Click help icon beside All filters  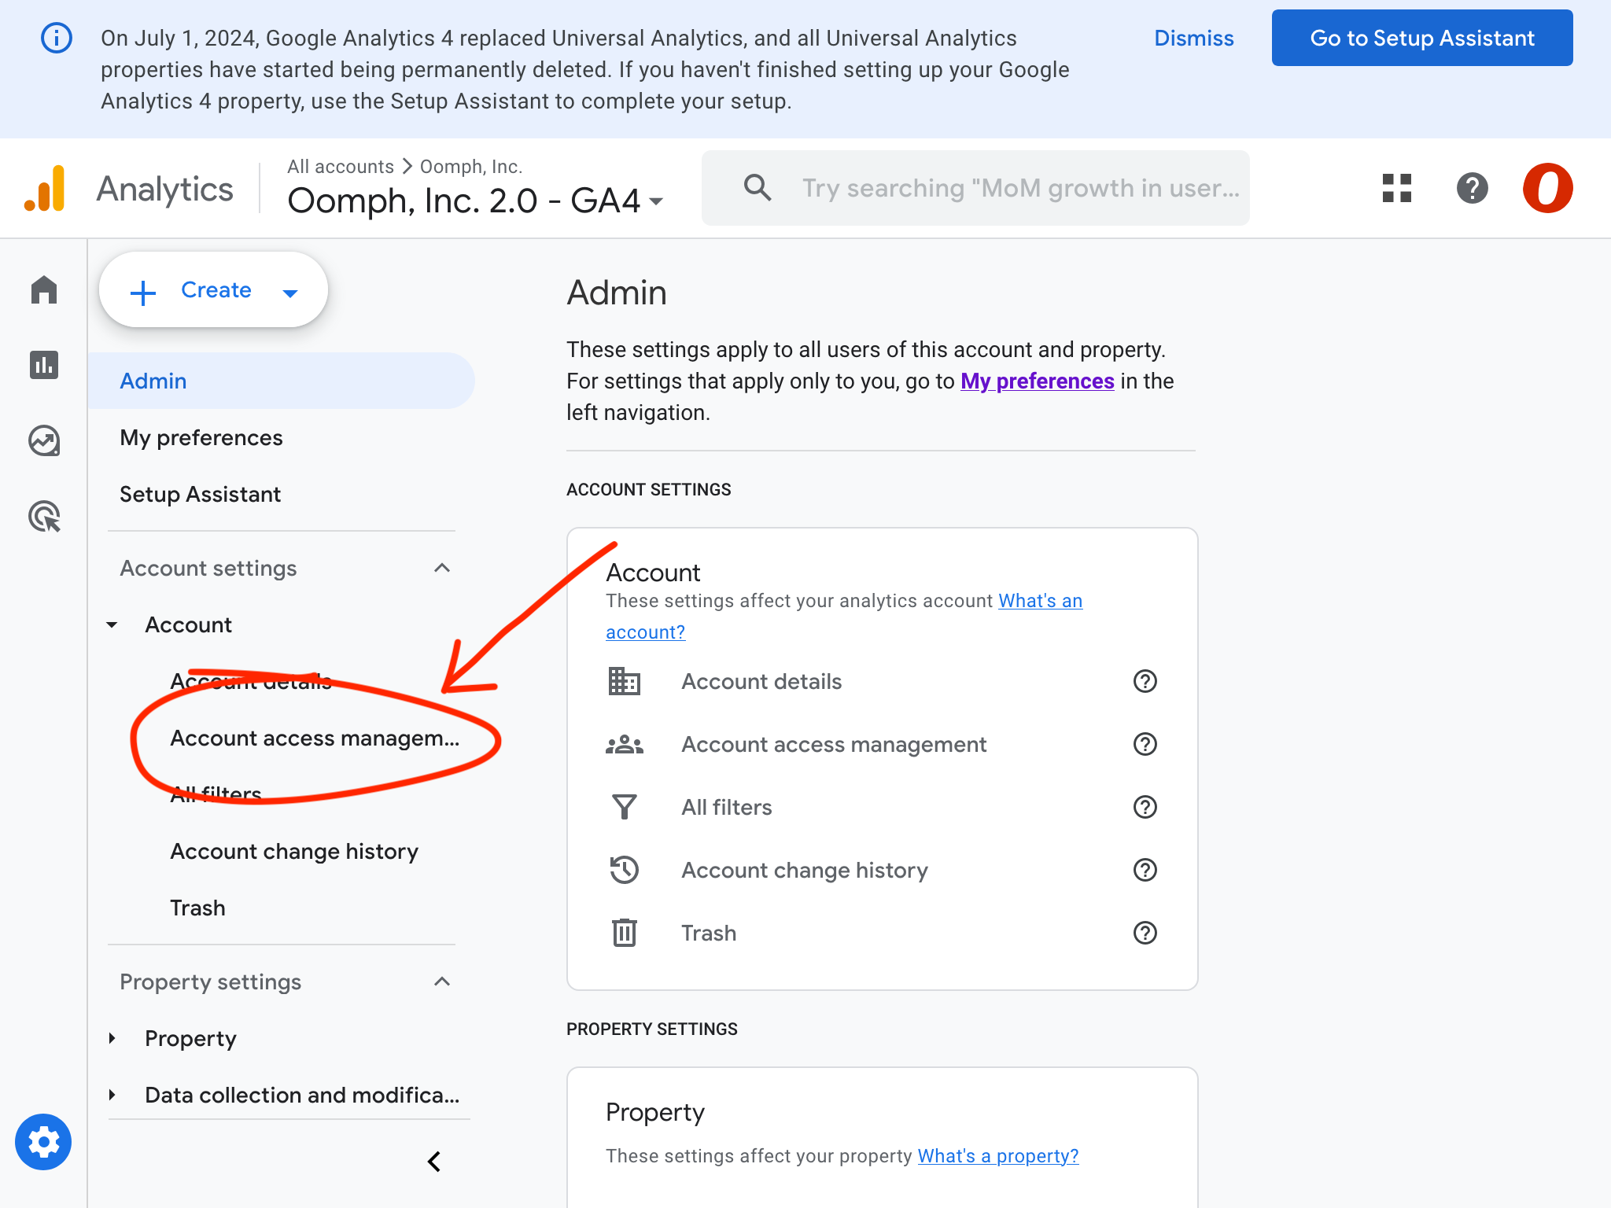pyautogui.click(x=1145, y=807)
